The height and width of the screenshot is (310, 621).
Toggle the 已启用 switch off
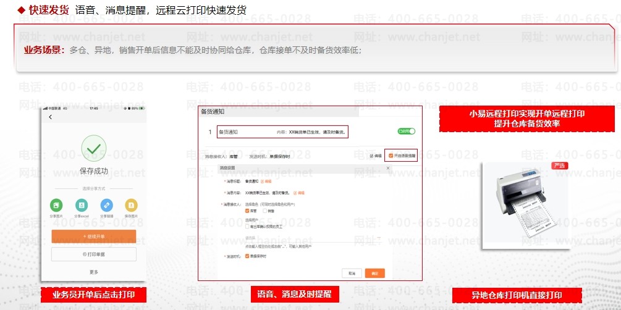[x=406, y=132]
